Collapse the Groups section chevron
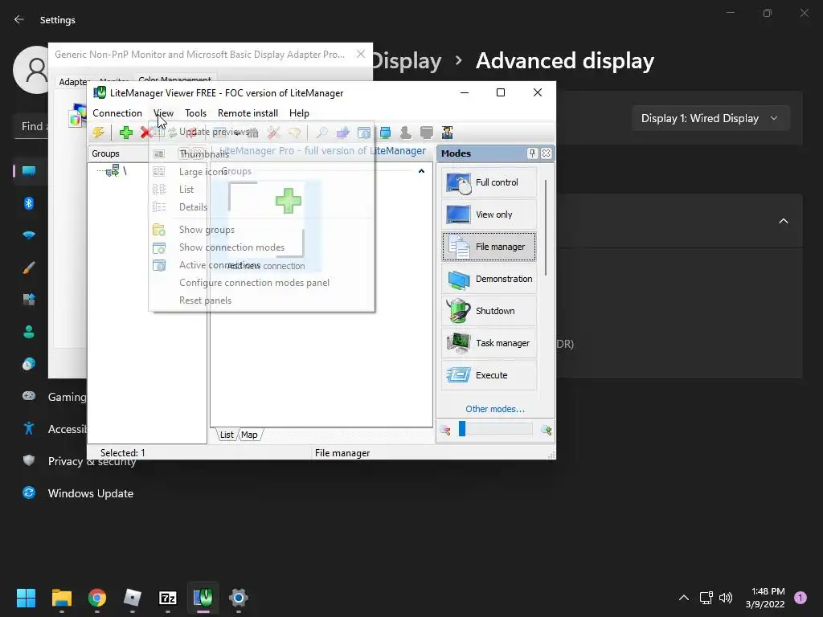Screen dimensions: 823x617 421,171
